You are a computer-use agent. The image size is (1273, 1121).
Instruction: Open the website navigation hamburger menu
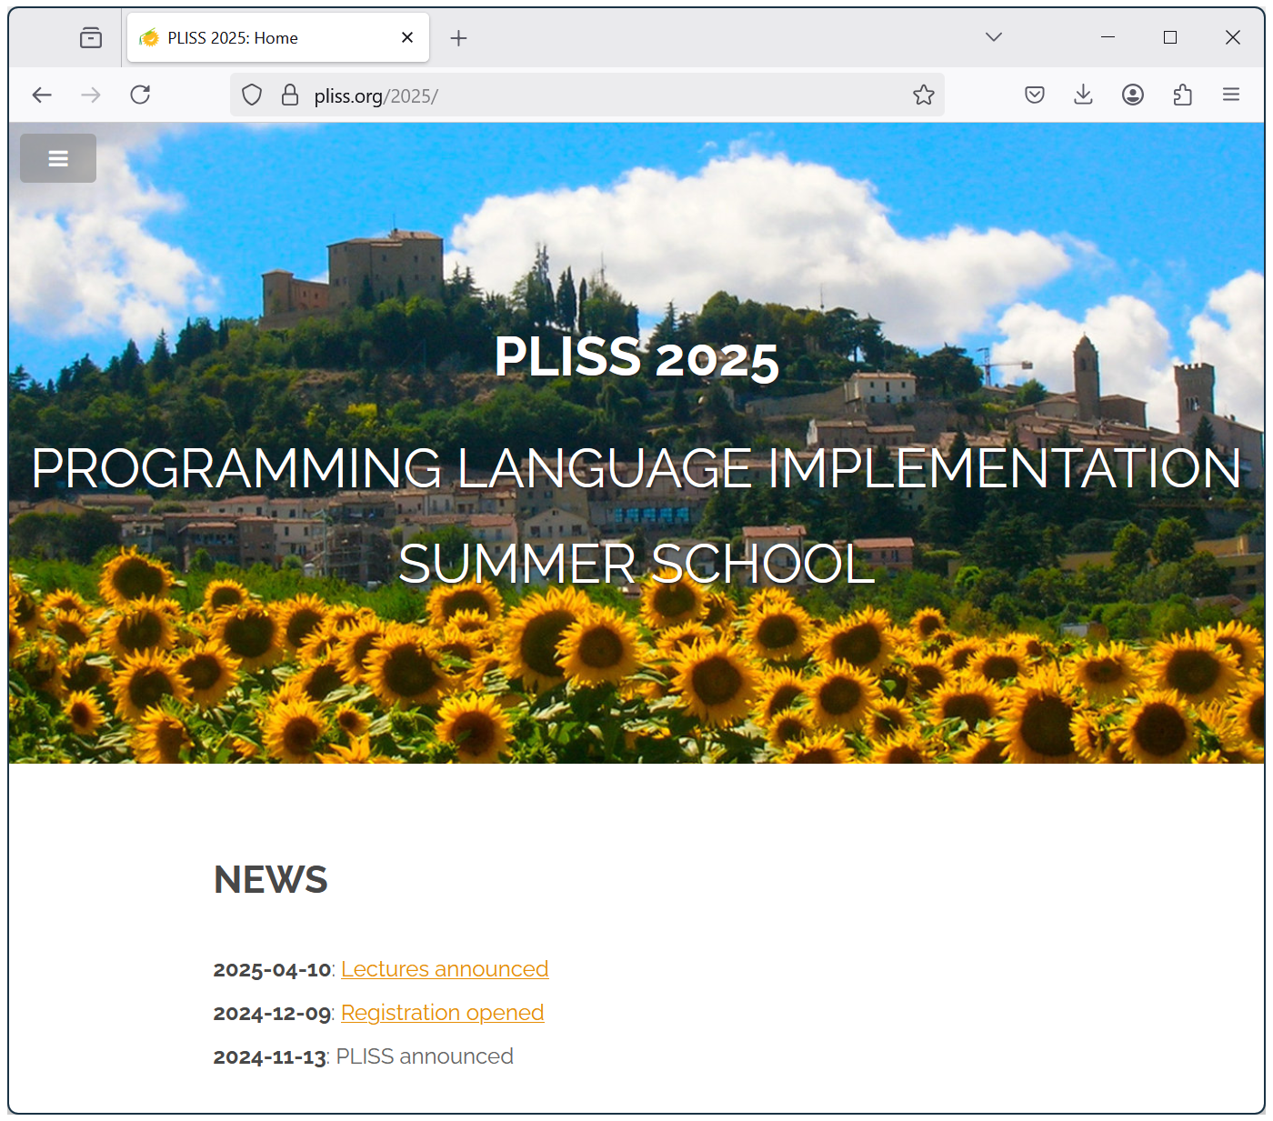pos(58,158)
